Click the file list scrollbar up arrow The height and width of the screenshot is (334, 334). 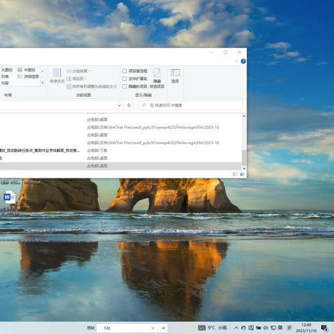244,116
